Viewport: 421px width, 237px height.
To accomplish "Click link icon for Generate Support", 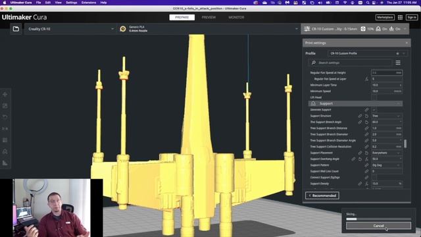I will [366, 110].
